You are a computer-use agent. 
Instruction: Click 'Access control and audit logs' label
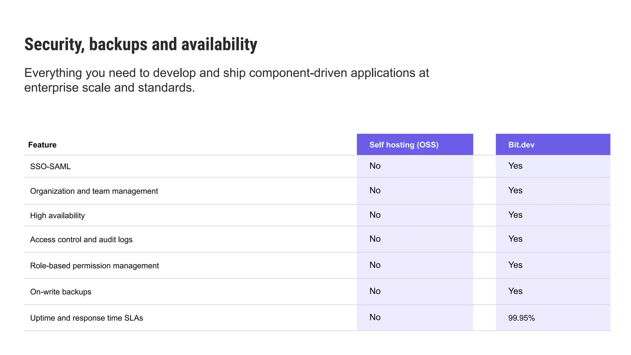[x=81, y=239]
